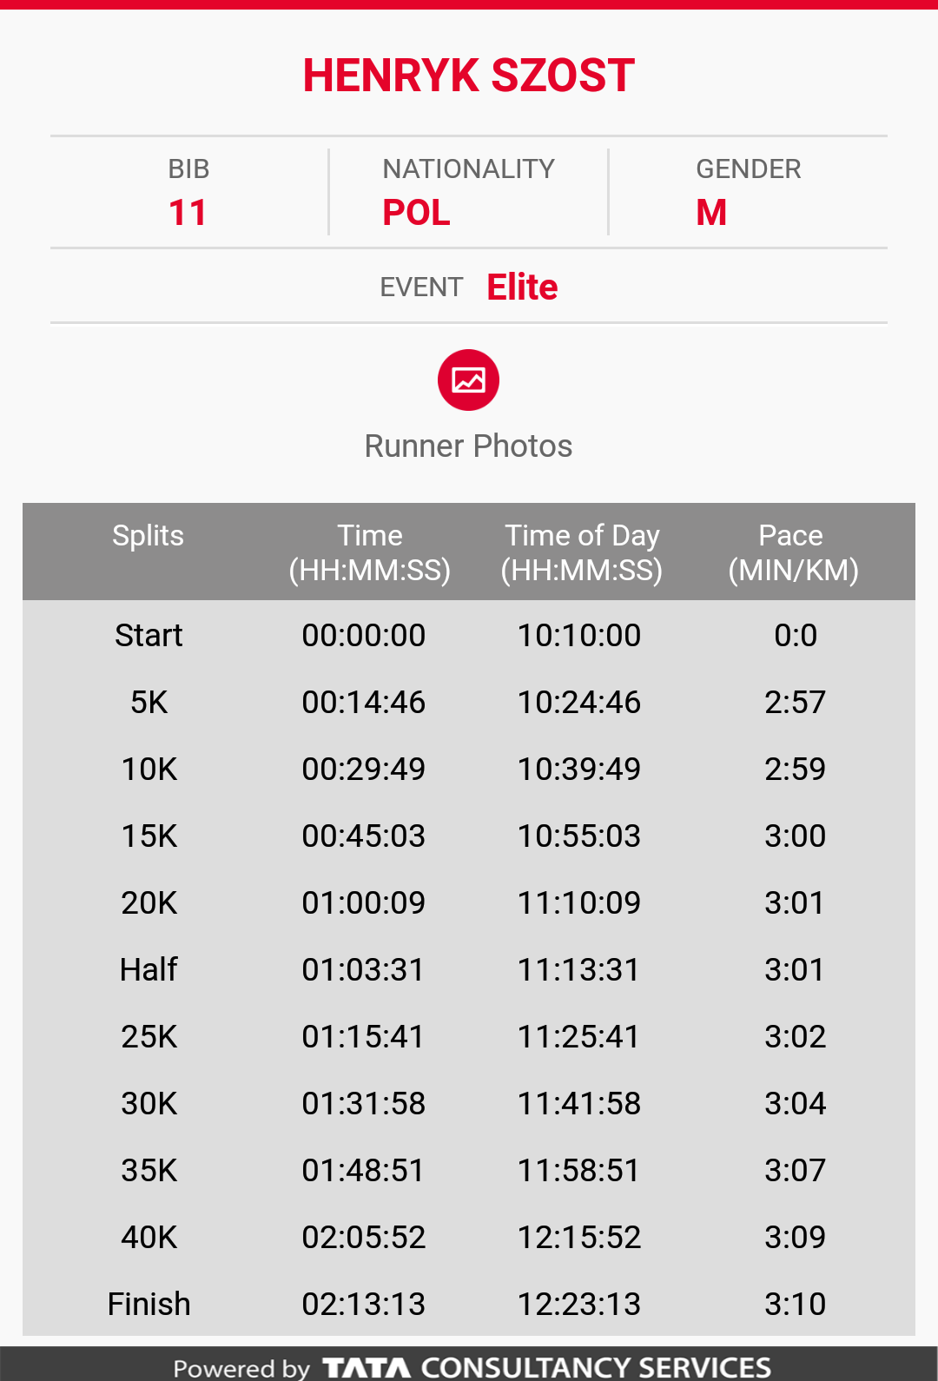Click the finish time 02:13:13
This screenshot has height=1381, width=938.
(x=364, y=1304)
